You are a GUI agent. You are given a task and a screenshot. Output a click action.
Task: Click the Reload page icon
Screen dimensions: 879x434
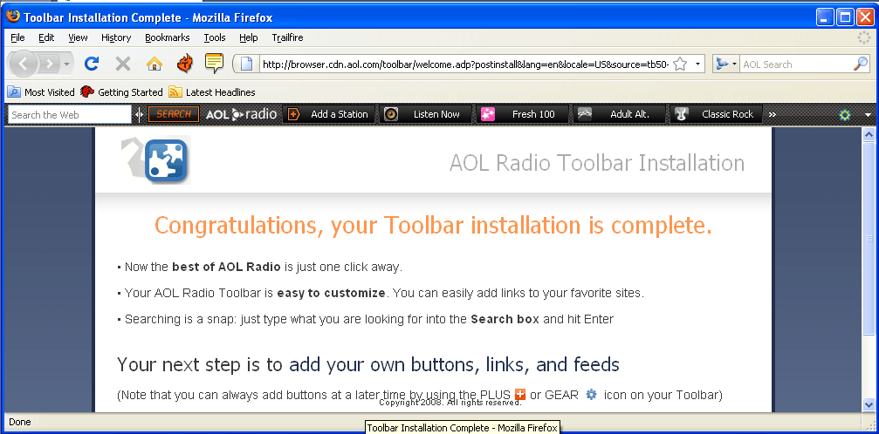coord(92,64)
